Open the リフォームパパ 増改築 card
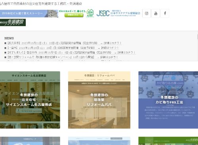 [99, 100]
